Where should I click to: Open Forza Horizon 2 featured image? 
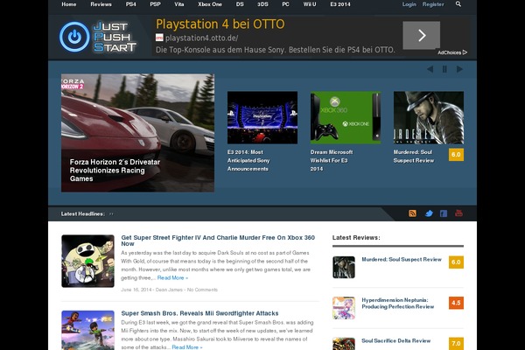tap(137, 133)
